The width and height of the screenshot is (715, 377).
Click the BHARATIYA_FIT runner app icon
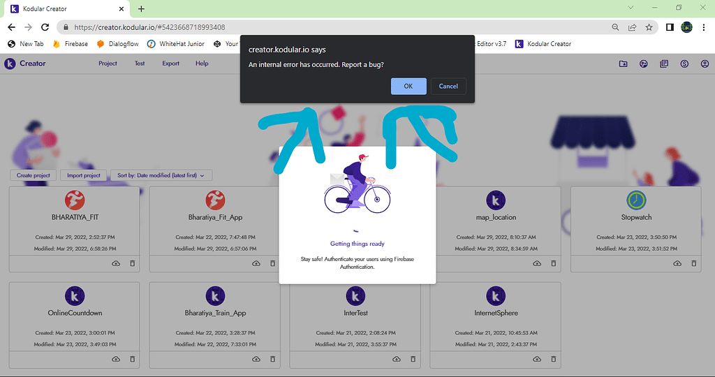pos(75,200)
